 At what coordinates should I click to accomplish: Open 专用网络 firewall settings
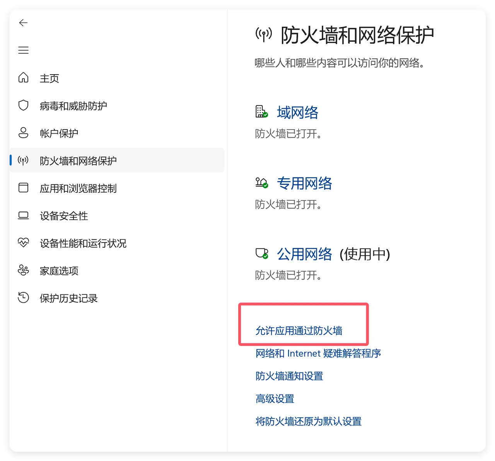click(304, 183)
